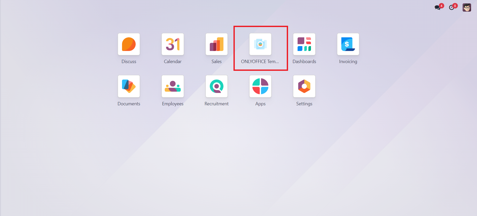Launch the Employees app icon
477x216 pixels.
172,86
